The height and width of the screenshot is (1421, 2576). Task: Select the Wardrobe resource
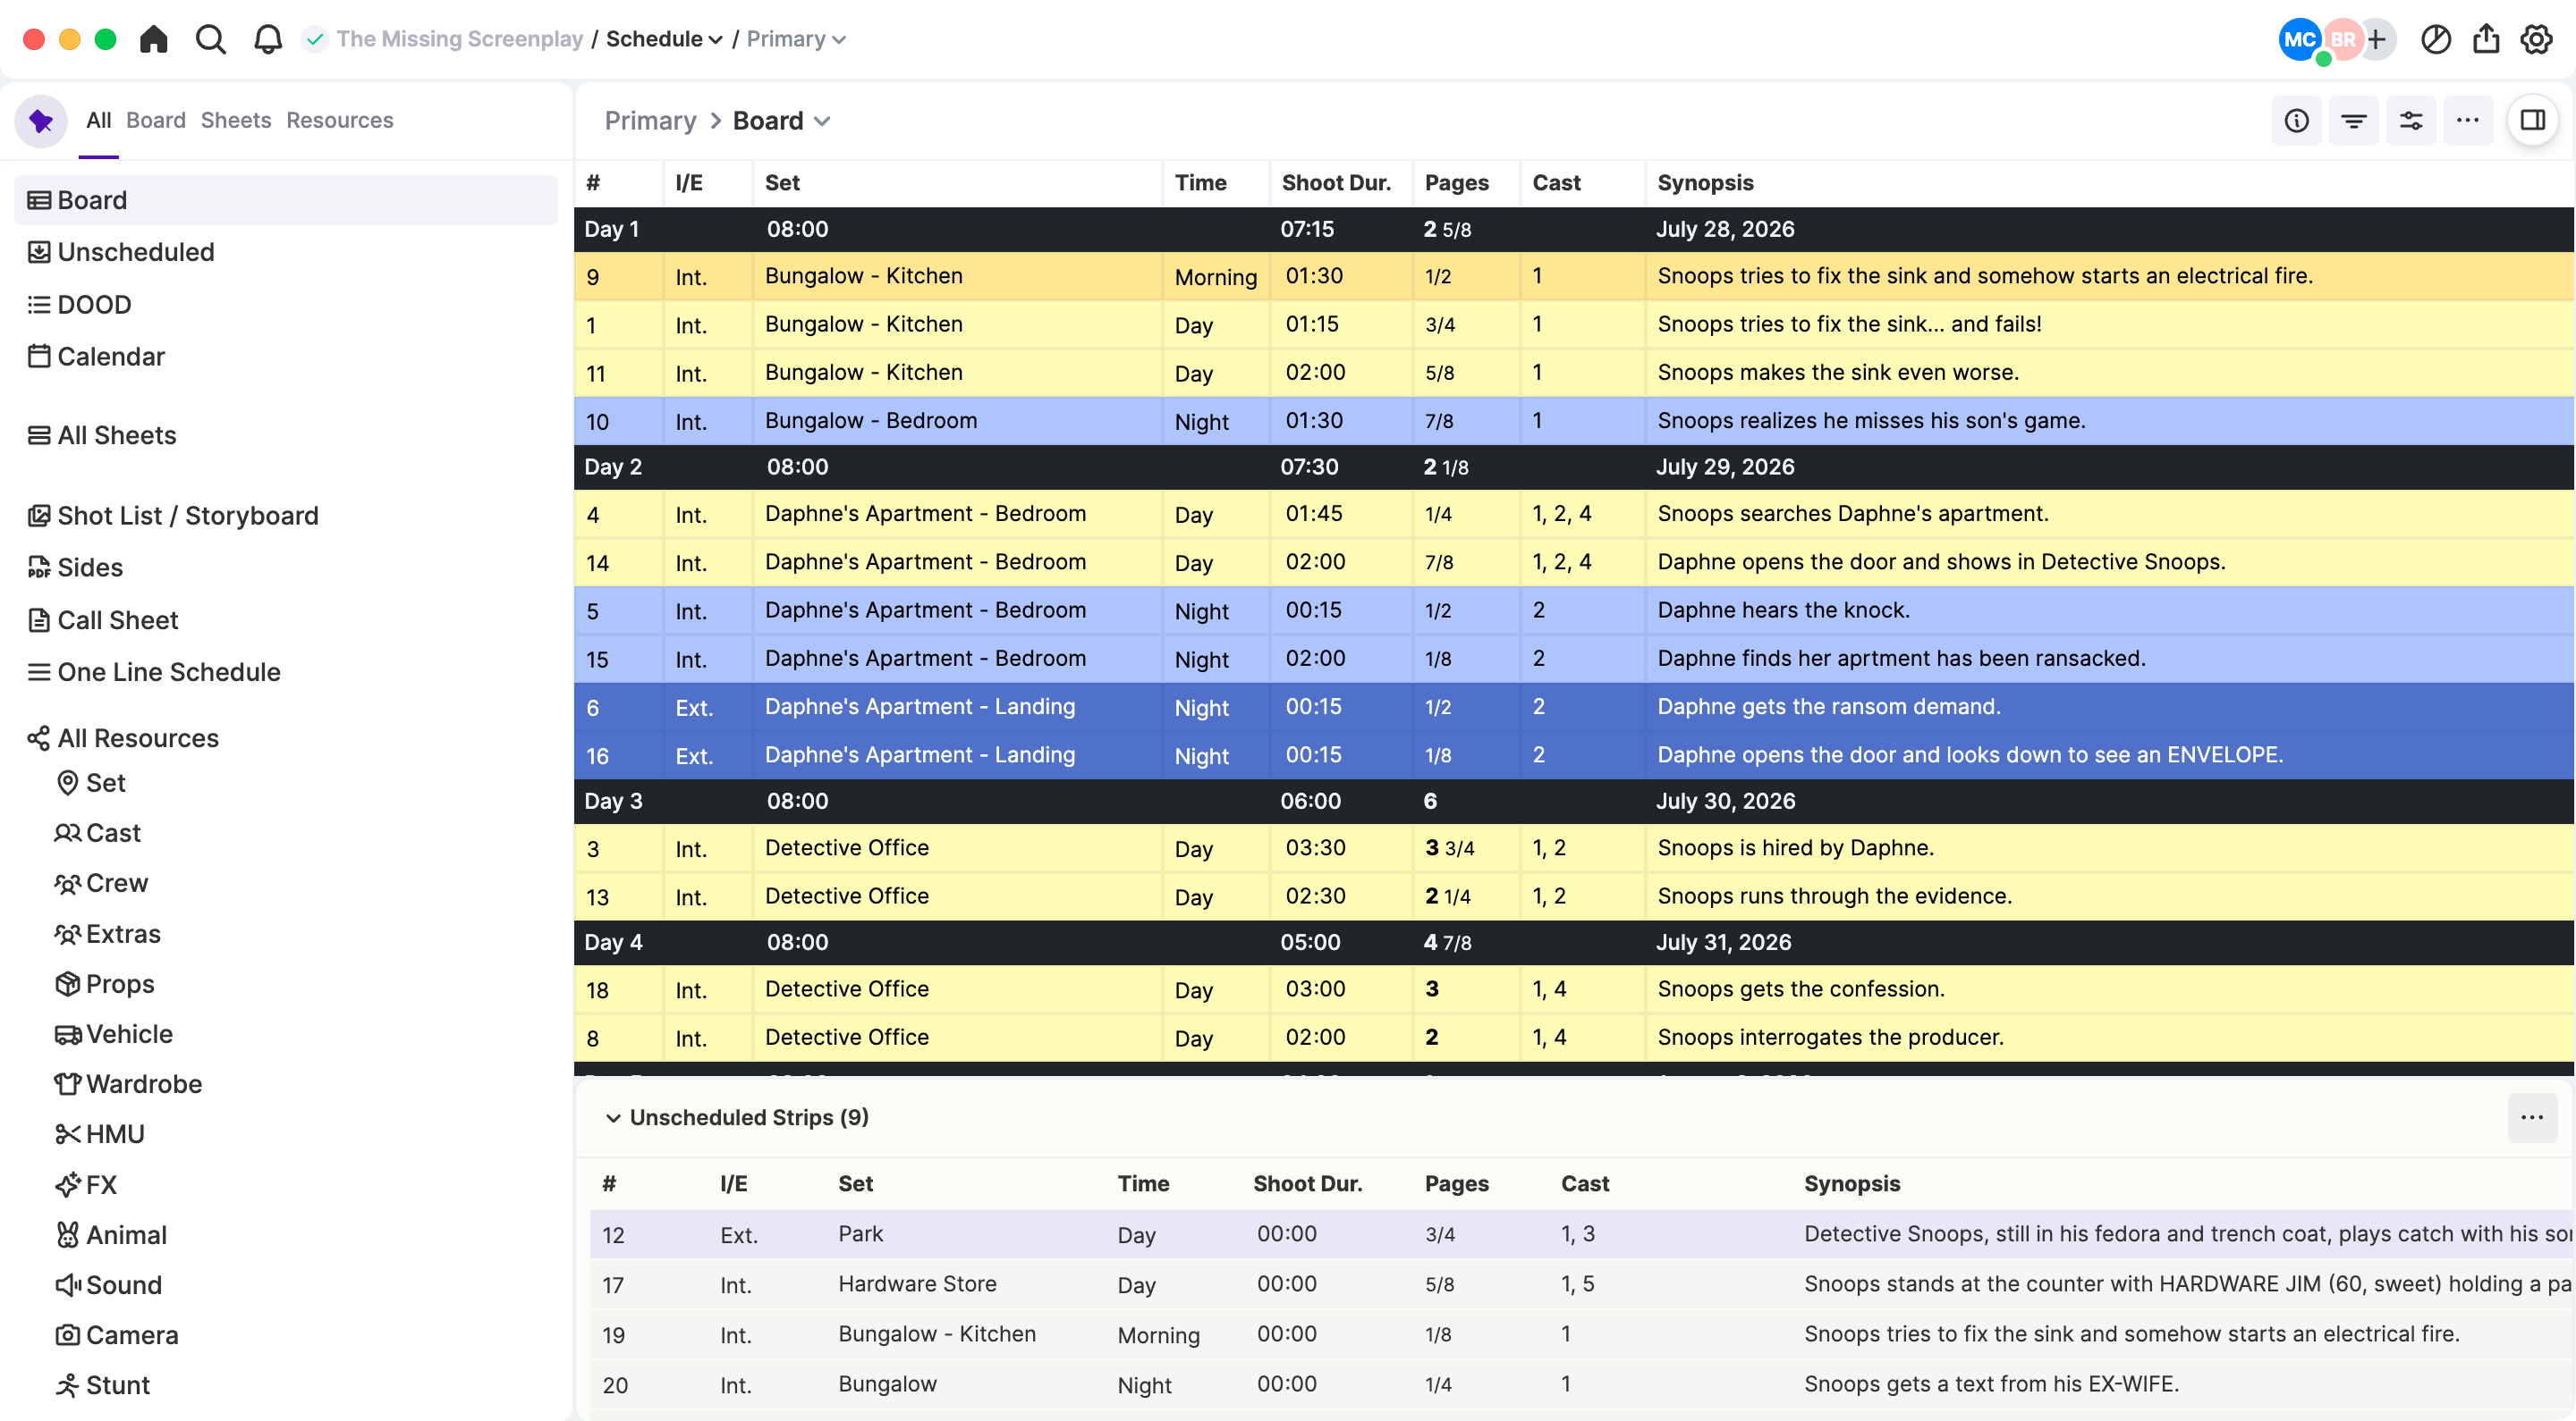(144, 1084)
